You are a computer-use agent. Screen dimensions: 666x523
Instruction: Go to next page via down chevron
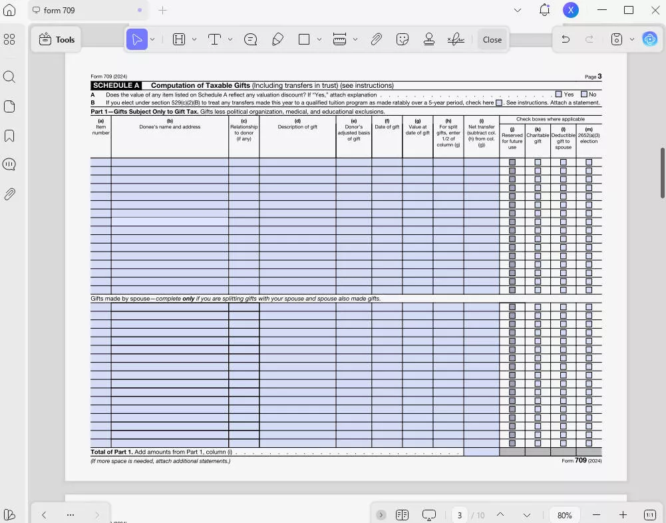pos(526,514)
